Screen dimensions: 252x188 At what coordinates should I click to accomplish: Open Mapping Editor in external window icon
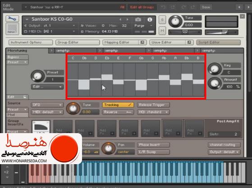pyautogui.click(x=142, y=42)
